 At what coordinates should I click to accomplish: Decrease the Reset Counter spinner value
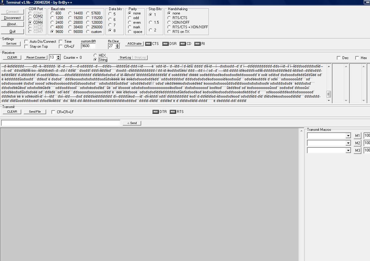coord(58,58)
